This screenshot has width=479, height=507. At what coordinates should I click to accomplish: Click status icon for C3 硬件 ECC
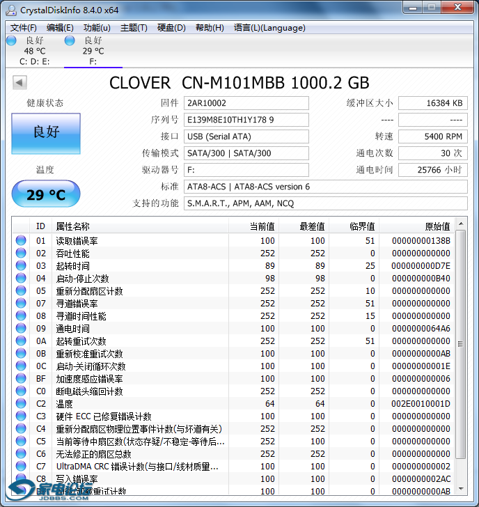coord(21,416)
